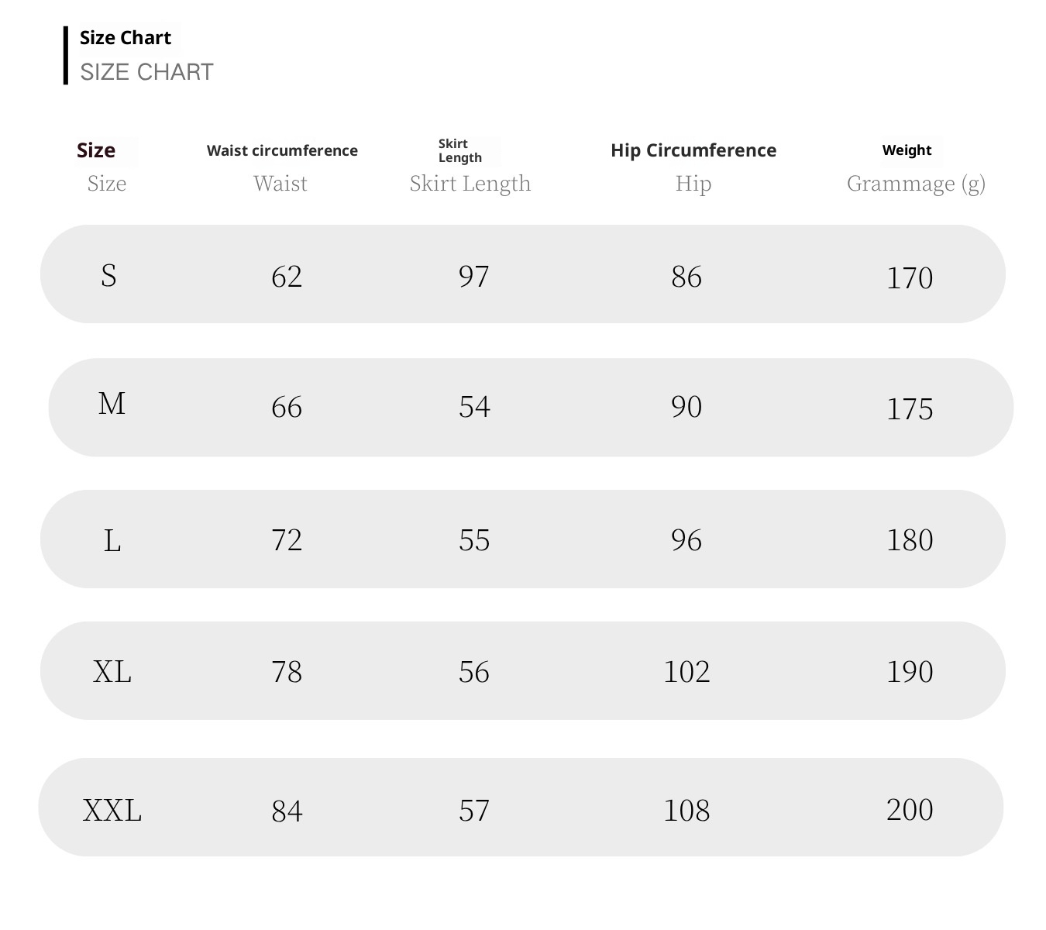This screenshot has height=930, width=1046.
Task: Click hip value 102 in XL row
Action: click(686, 672)
